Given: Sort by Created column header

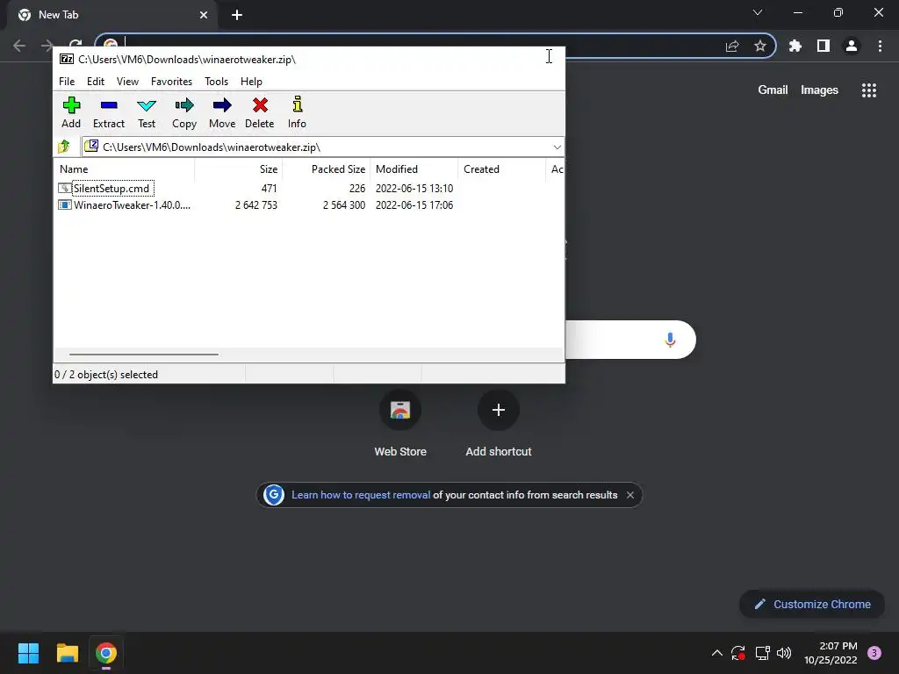Looking at the screenshot, I should [x=501, y=169].
